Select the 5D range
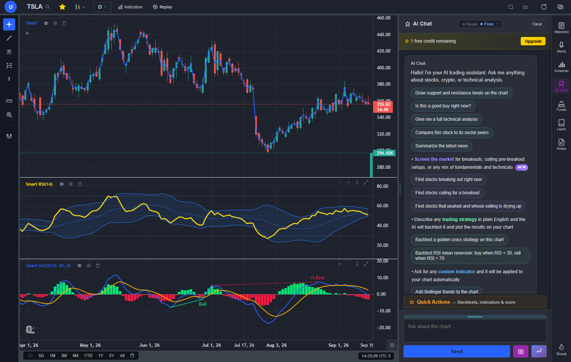The width and height of the screenshot is (571, 362). (x=41, y=356)
